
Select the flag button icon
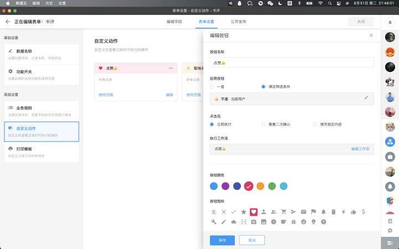pyautogui.click(x=313, y=211)
